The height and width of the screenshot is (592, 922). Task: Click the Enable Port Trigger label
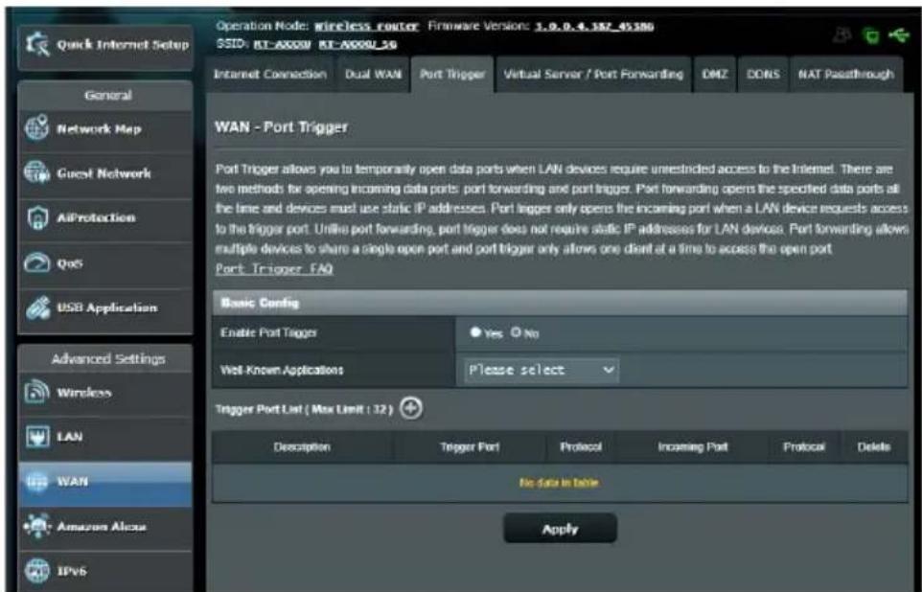268,332
